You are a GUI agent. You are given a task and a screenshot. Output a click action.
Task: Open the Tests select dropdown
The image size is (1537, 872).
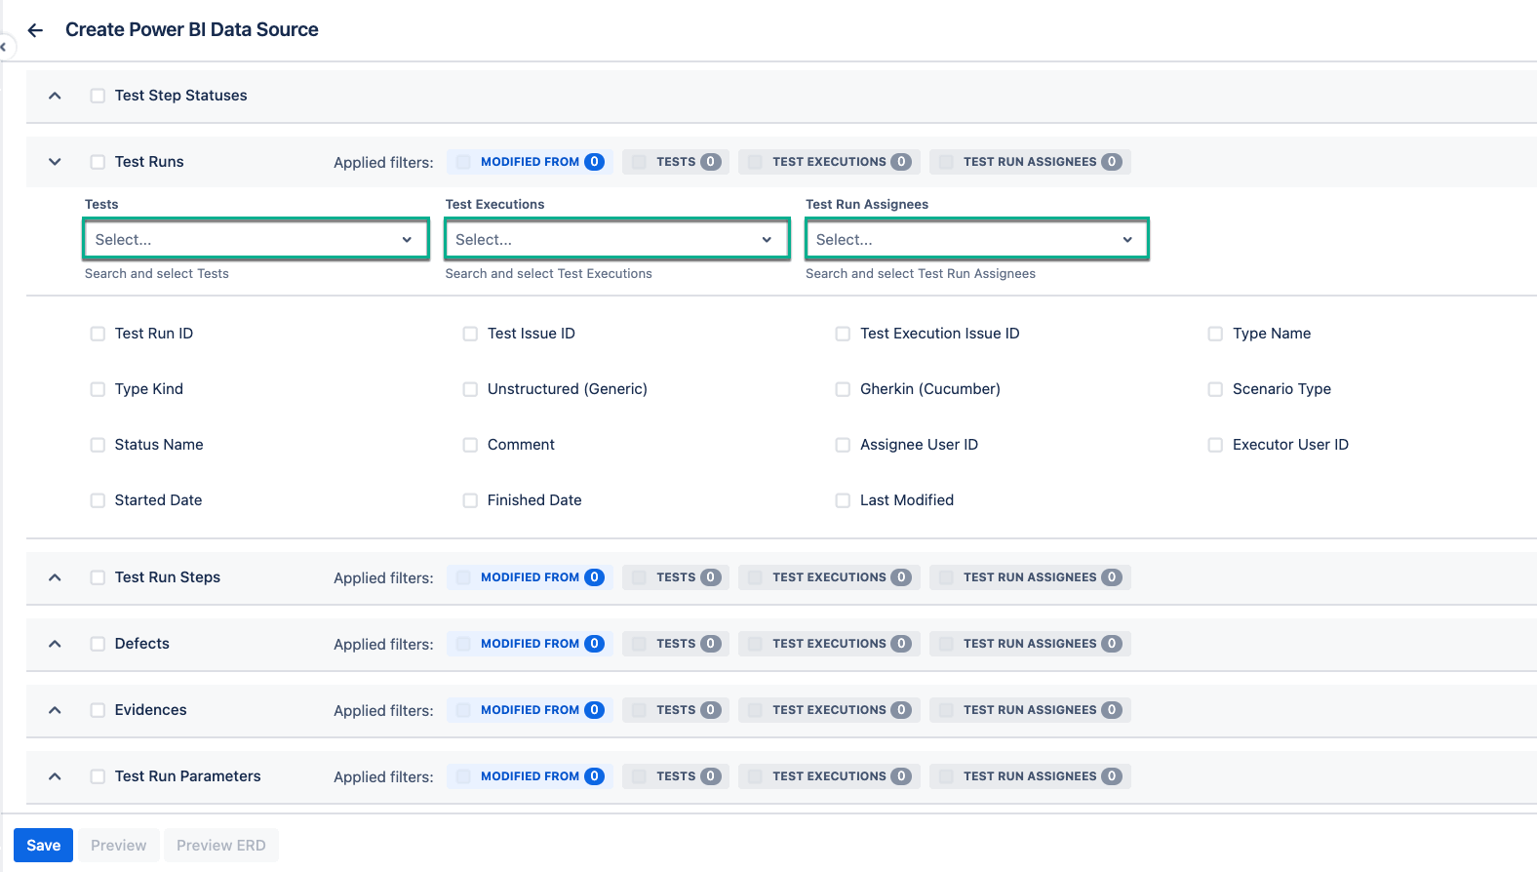[x=256, y=240]
